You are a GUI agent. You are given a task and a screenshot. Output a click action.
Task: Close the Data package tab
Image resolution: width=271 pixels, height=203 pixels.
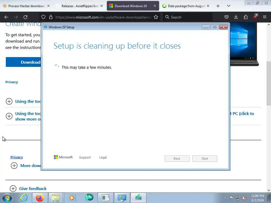pyautogui.click(x=208, y=6)
